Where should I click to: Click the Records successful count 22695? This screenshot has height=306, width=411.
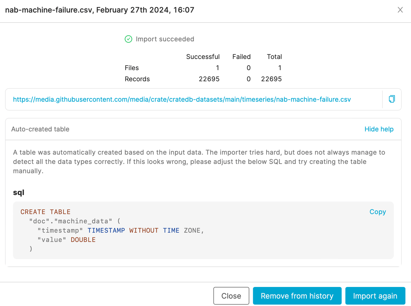click(209, 79)
